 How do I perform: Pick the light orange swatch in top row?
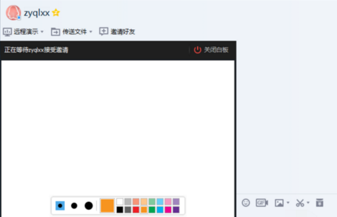point(144,202)
